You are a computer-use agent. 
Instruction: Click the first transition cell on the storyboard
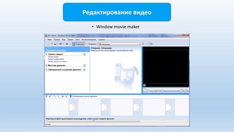tap(73, 107)
